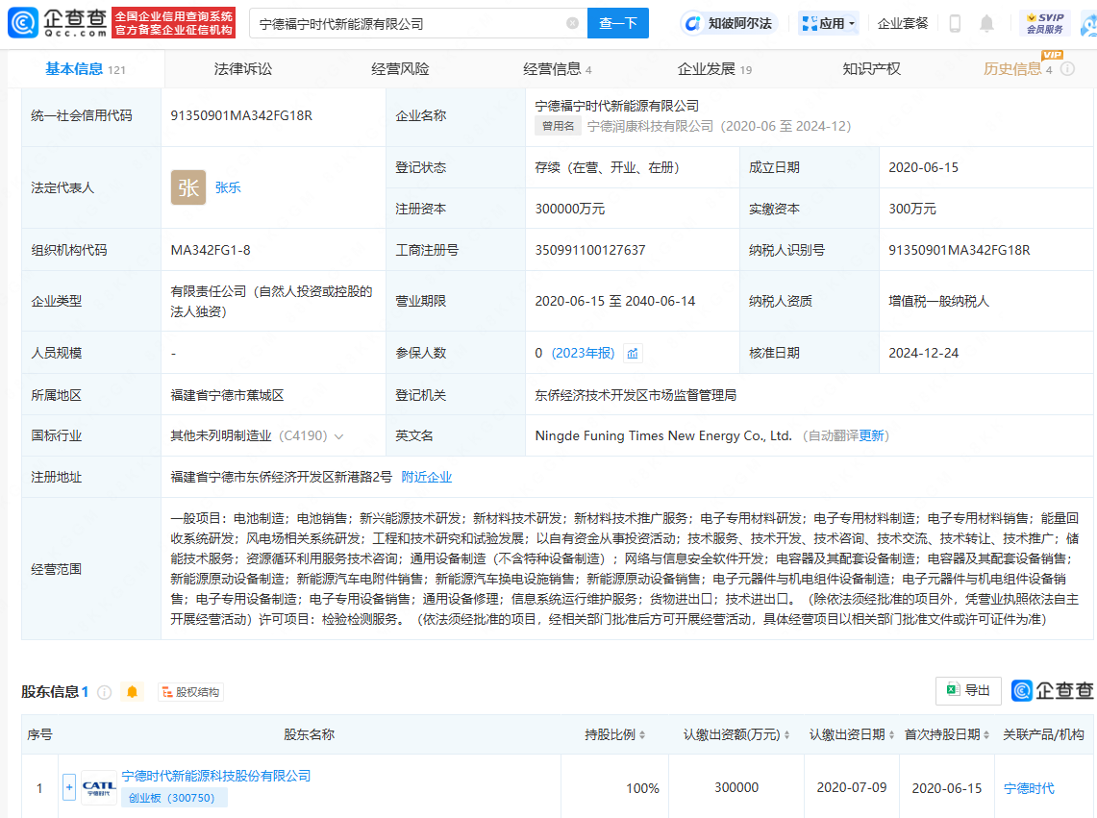Open the mobile phone app icon
1097x818 pixels.
coord(955,23)
